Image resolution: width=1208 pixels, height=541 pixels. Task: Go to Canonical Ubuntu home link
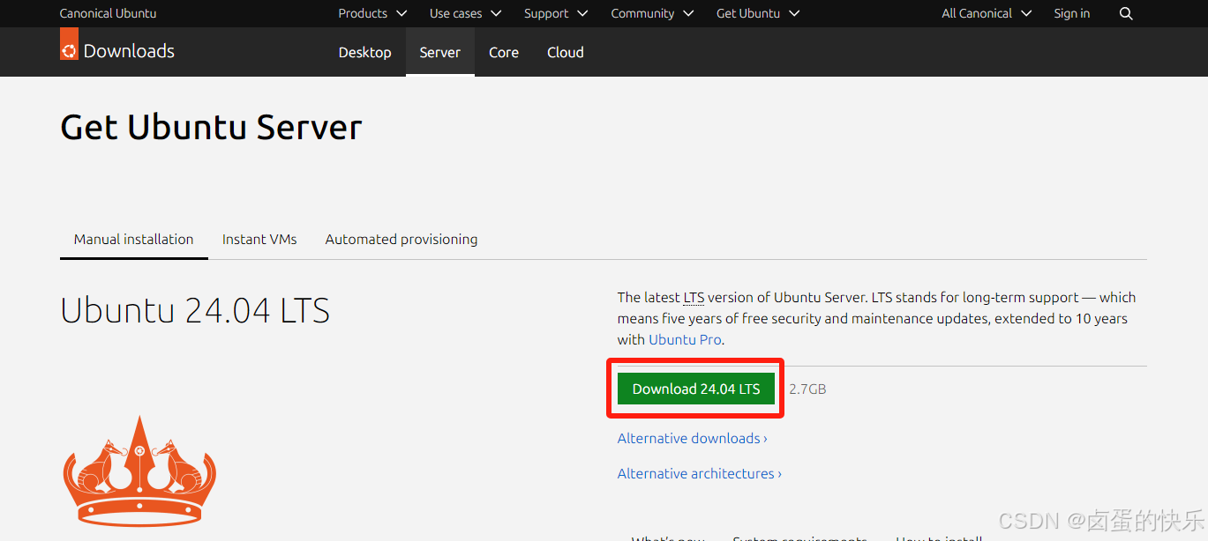[108, 13]
